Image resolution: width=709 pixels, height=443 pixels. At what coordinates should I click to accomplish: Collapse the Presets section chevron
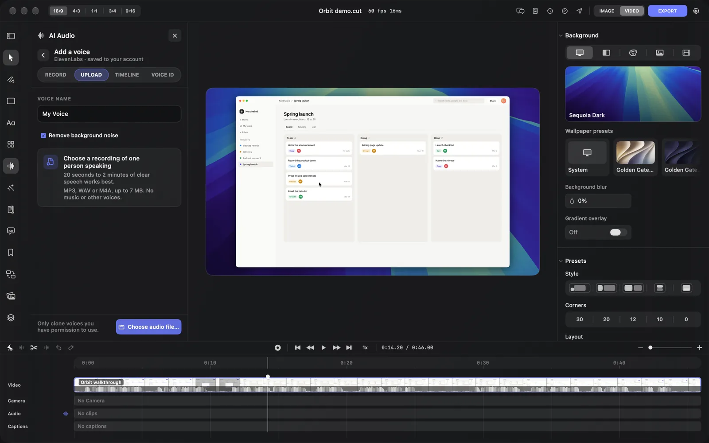pyautogui.click(x=561, y=261)
